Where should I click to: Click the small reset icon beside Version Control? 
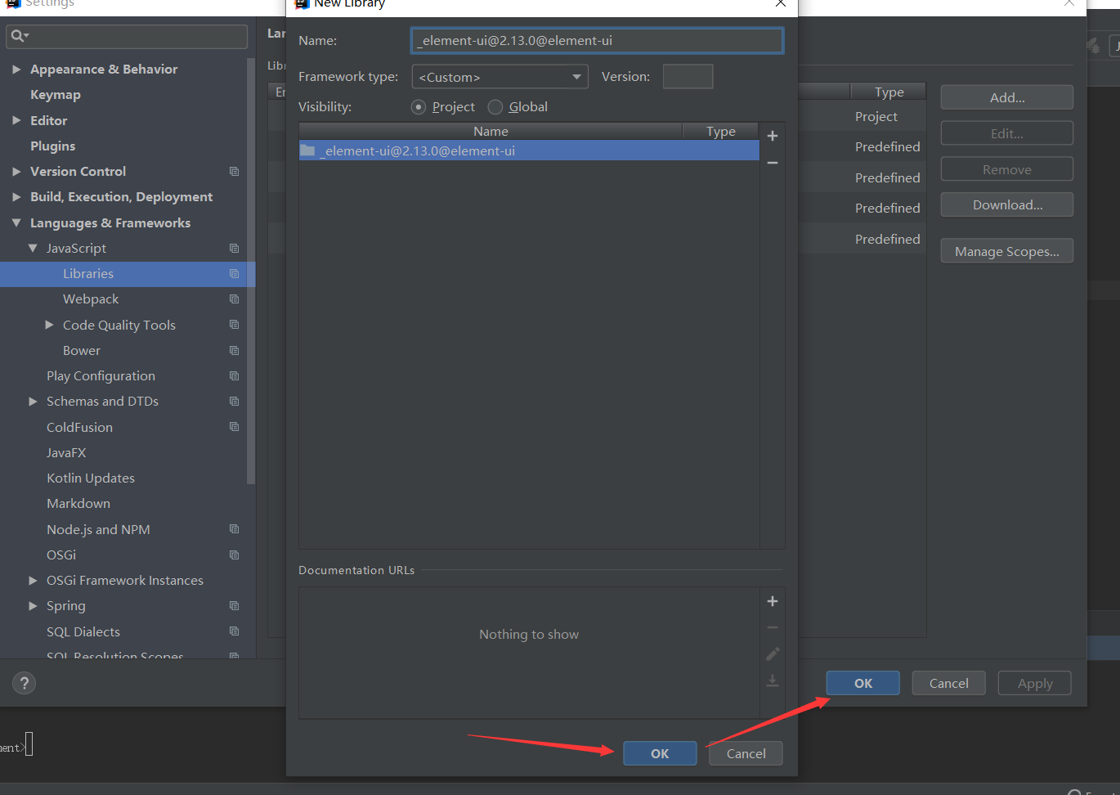[x=234, y=171]
